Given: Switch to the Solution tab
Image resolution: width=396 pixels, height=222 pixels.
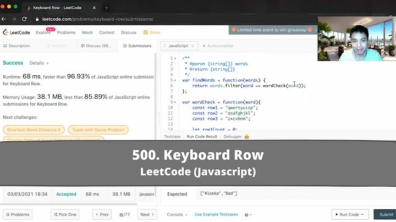Looking at the screenshot, I should [57, 46].
